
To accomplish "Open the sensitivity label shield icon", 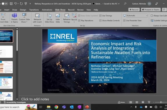I will (x=93, y=4).
